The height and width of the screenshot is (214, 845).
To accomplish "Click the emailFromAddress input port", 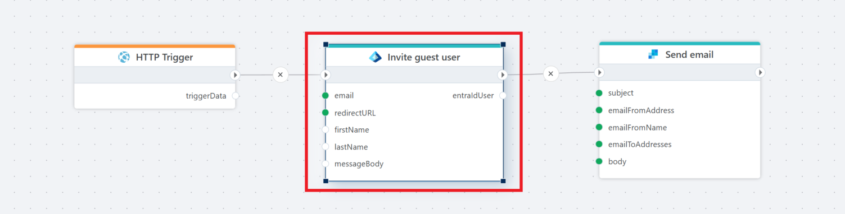I will [599, 110].
